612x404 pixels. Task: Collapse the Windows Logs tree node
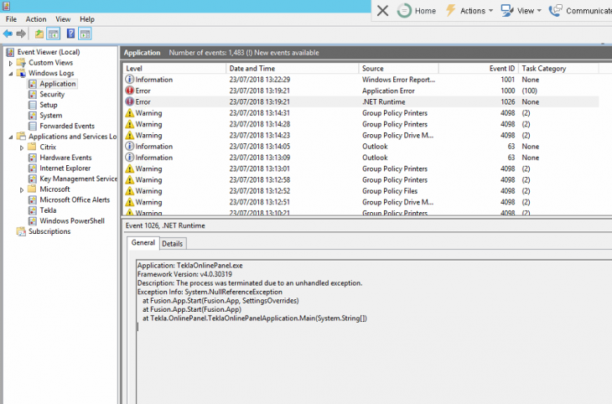point(11,74)
